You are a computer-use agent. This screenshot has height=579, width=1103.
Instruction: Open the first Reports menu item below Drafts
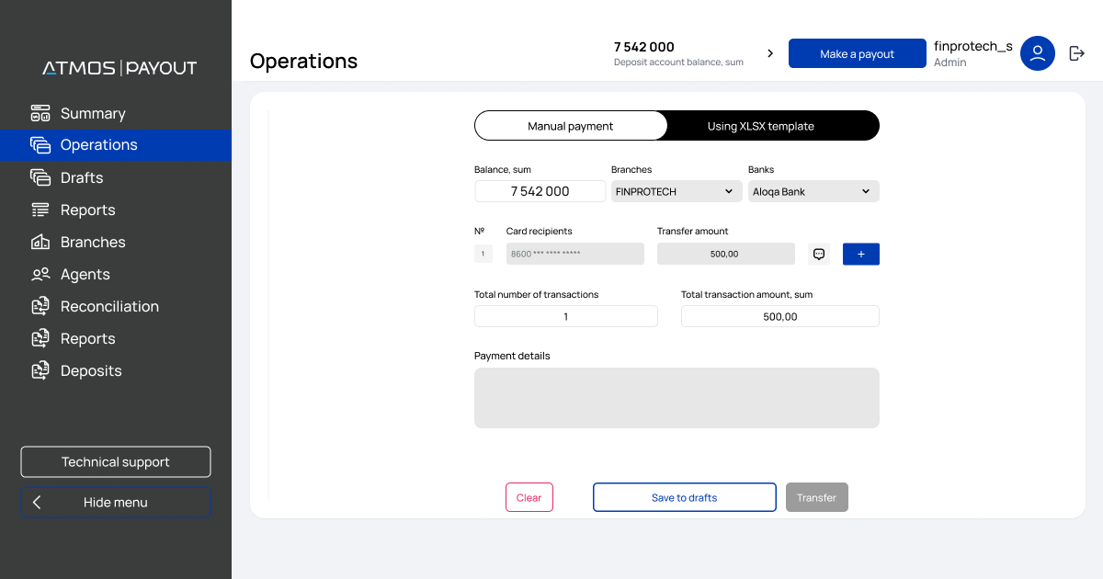coord(87,210)
